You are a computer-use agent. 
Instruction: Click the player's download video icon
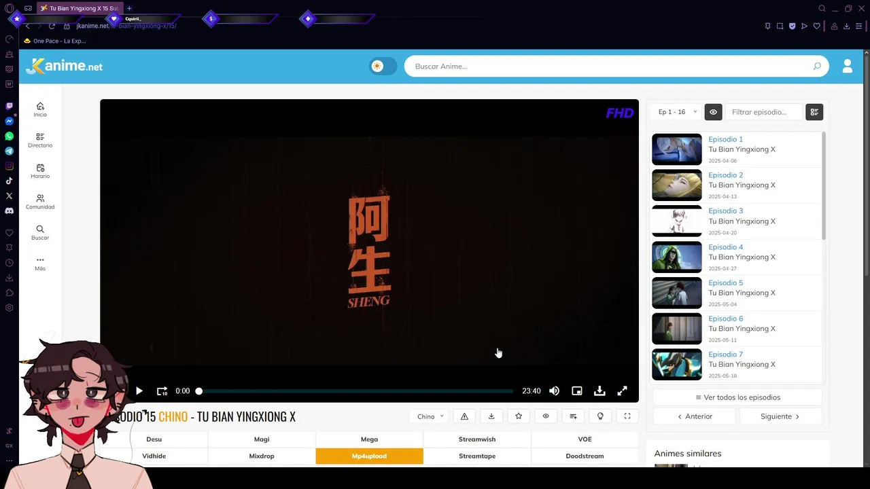(599, 391)
